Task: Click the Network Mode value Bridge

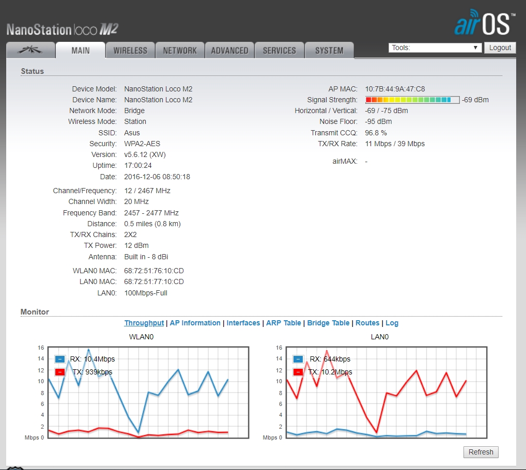Action: coord(134,111)
